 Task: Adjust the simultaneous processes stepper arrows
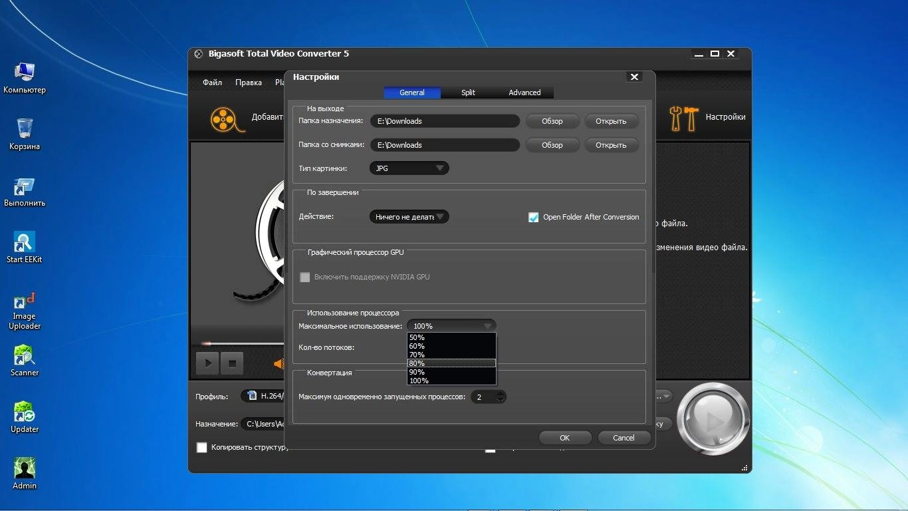click(x=501, y=397)
